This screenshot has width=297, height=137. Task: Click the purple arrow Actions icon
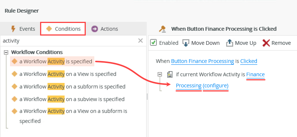(x=95, y=29)
